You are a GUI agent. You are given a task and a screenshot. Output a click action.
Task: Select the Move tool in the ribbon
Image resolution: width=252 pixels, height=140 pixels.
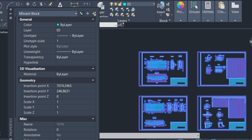point(28,4)
